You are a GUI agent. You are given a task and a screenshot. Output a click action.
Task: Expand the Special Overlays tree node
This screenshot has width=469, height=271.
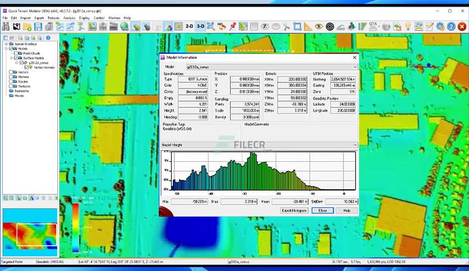click(x=6, y=44)
